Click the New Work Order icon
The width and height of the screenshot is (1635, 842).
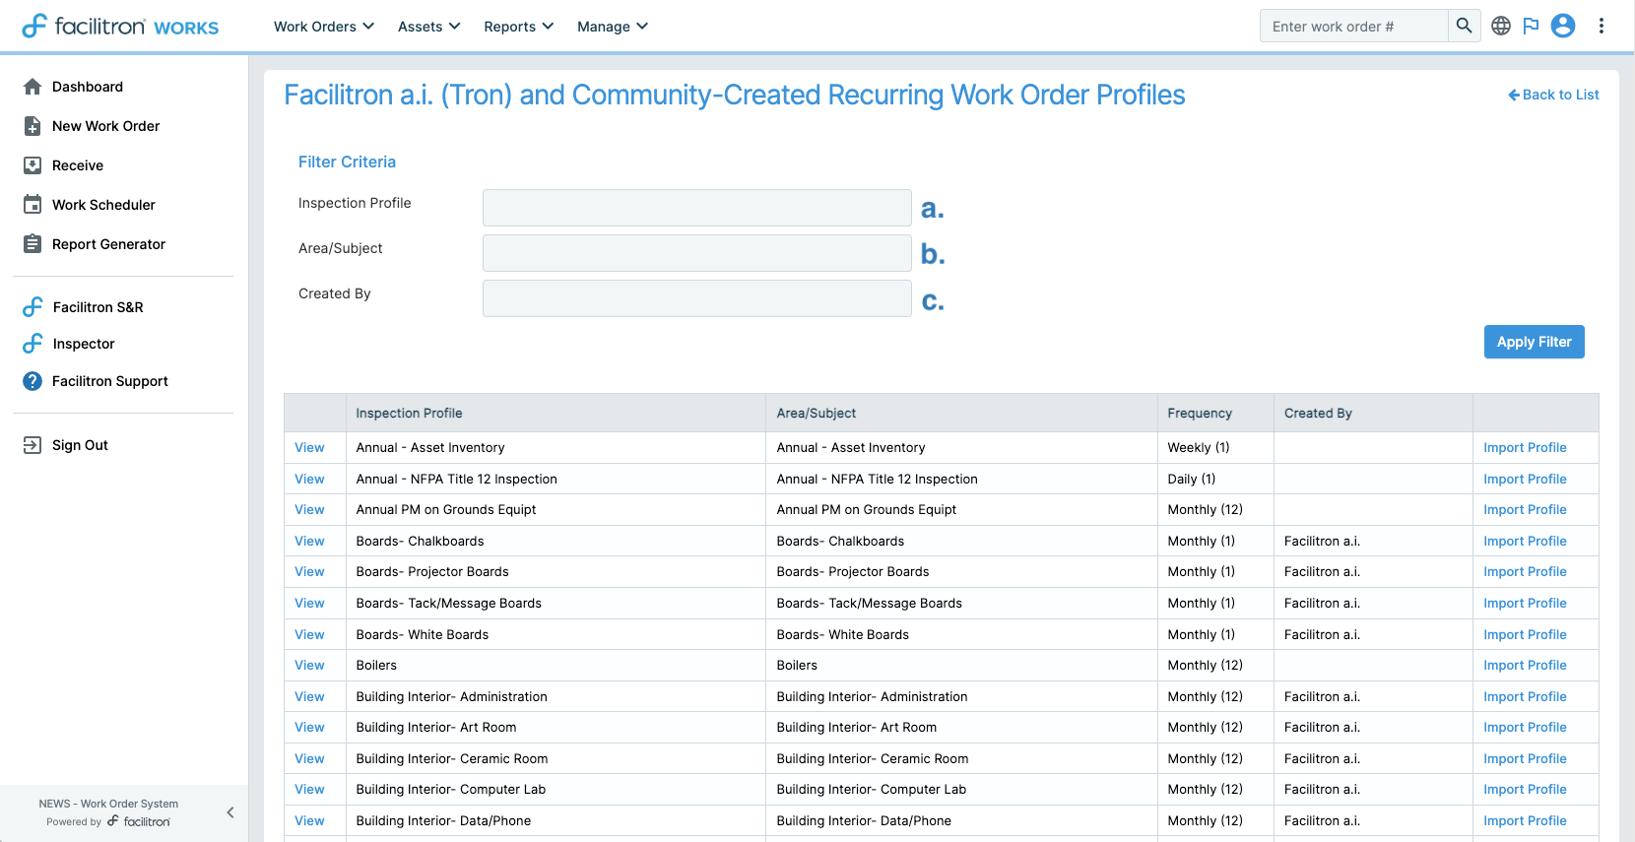tap(33, 126)
